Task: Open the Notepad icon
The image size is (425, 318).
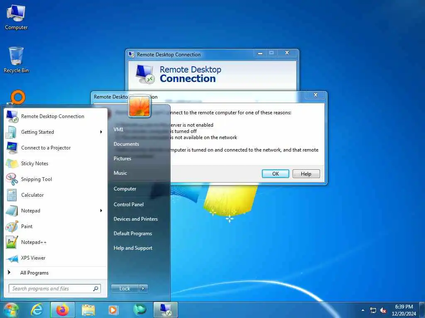Action: click(12, 211)
